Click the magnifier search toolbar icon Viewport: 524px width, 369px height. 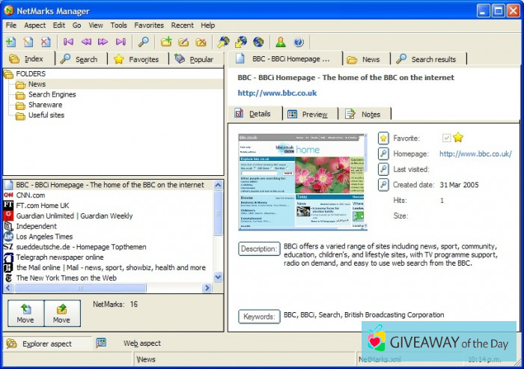coord(143,42)
